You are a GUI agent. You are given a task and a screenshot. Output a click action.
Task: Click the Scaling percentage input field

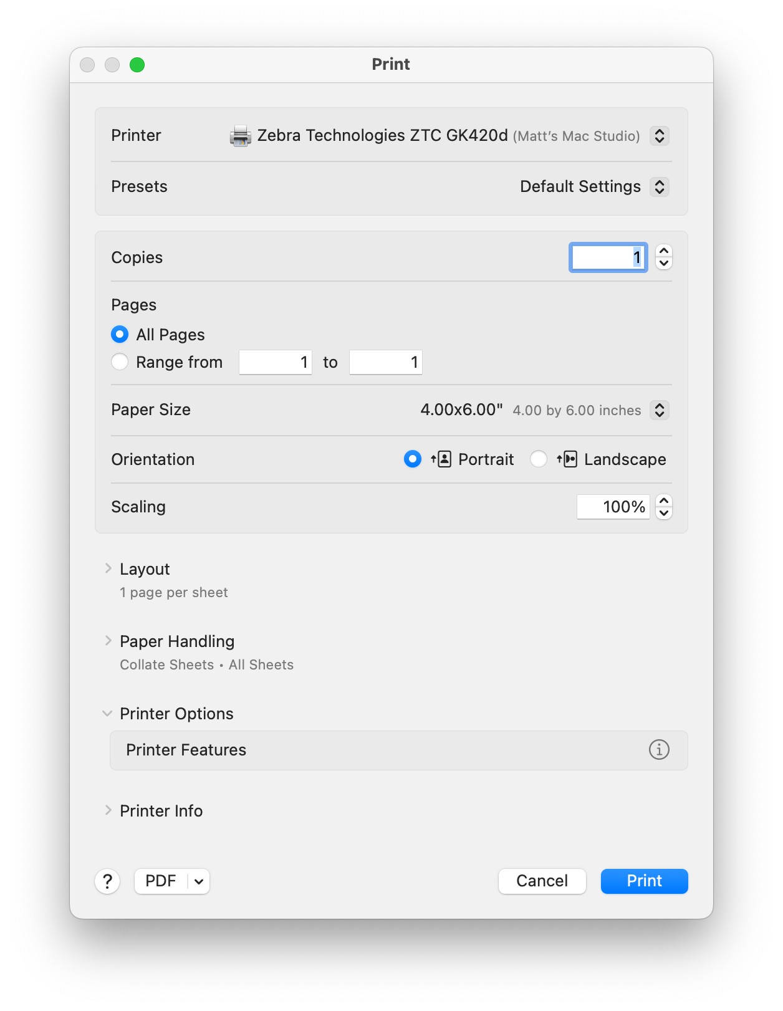[613, 507]
